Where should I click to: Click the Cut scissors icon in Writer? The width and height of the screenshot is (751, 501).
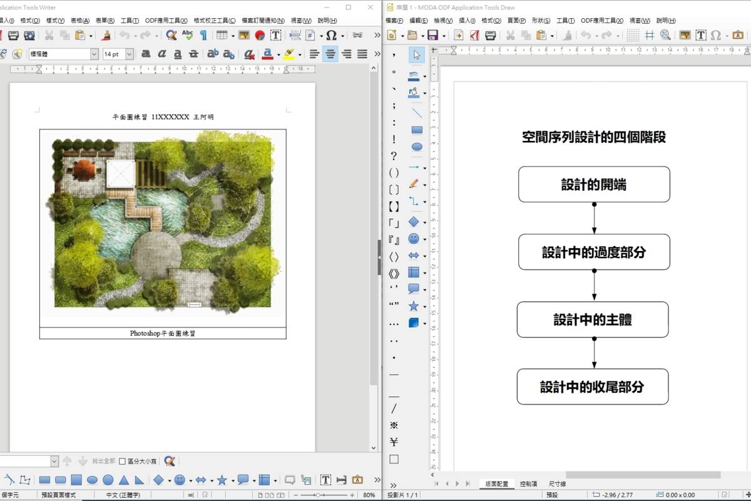pyautogui.click(x=49, y=36)
